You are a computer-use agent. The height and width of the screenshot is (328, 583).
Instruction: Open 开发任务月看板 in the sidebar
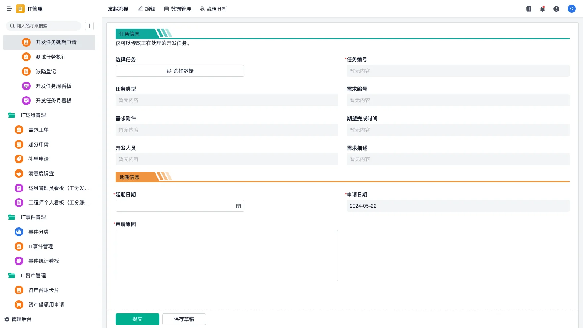54,101
